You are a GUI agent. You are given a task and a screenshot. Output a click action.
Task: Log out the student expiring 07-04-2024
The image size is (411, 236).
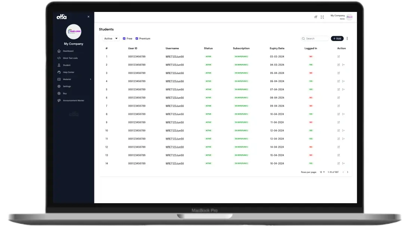[x=343, y=89]
